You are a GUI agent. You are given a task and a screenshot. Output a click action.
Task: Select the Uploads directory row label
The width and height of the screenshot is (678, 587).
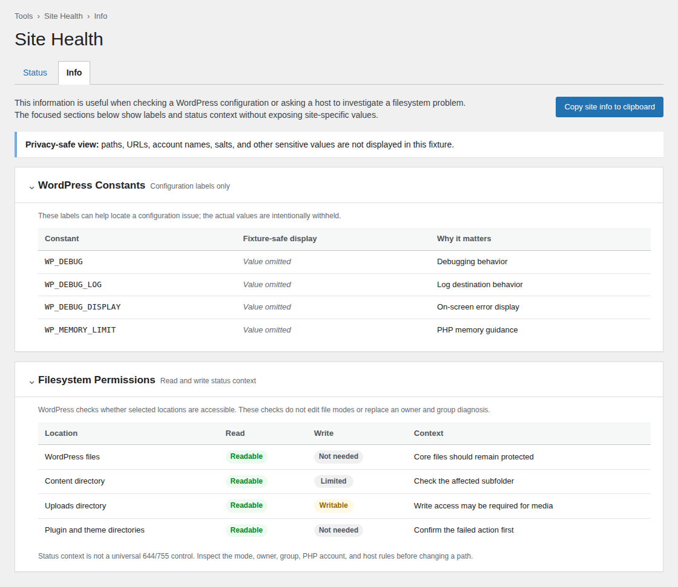(x=75, y=506)
